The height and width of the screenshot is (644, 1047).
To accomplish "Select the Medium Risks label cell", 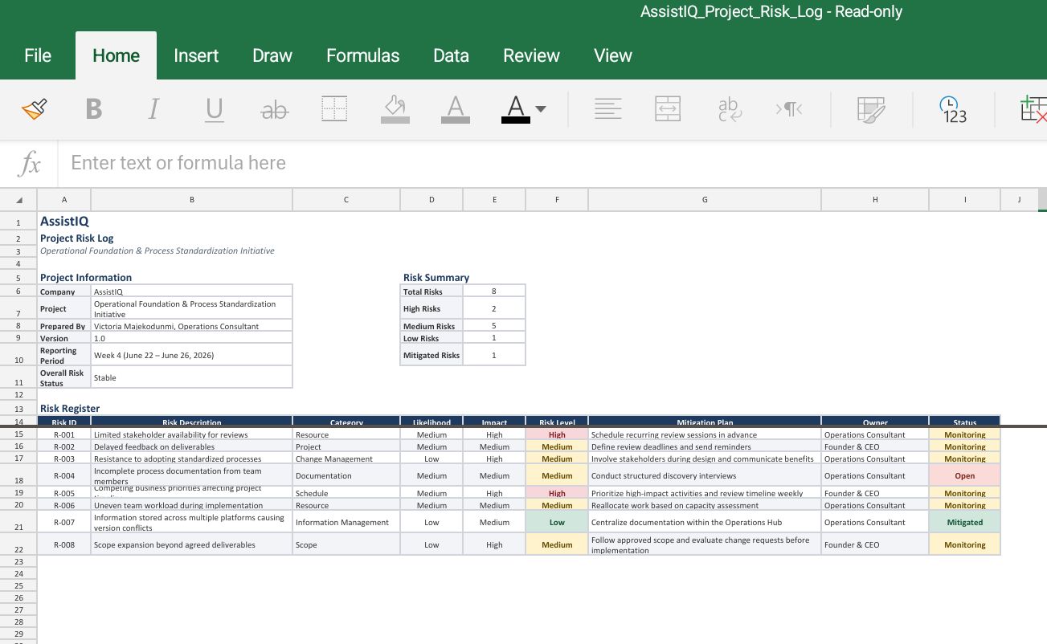I will (x=431, y=326).
